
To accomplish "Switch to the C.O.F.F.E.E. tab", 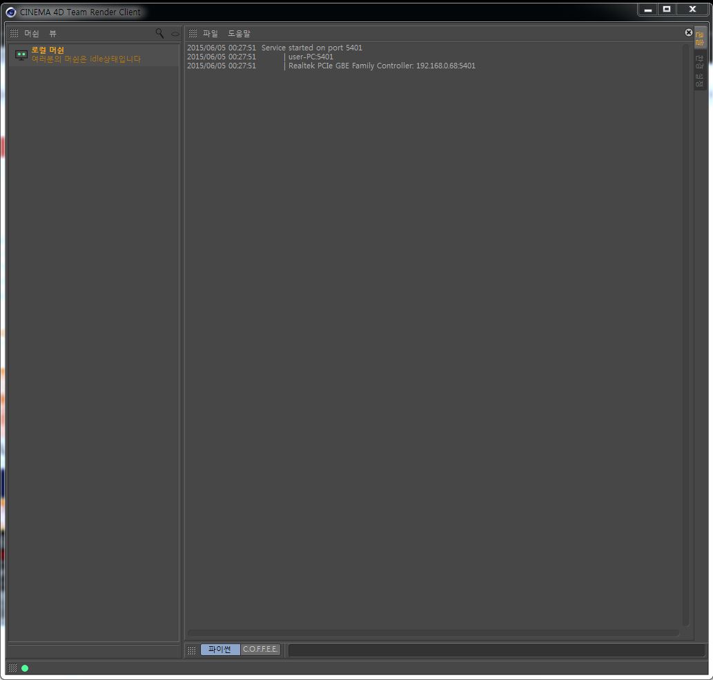I will pyautogui.click(x=260, y=649).
